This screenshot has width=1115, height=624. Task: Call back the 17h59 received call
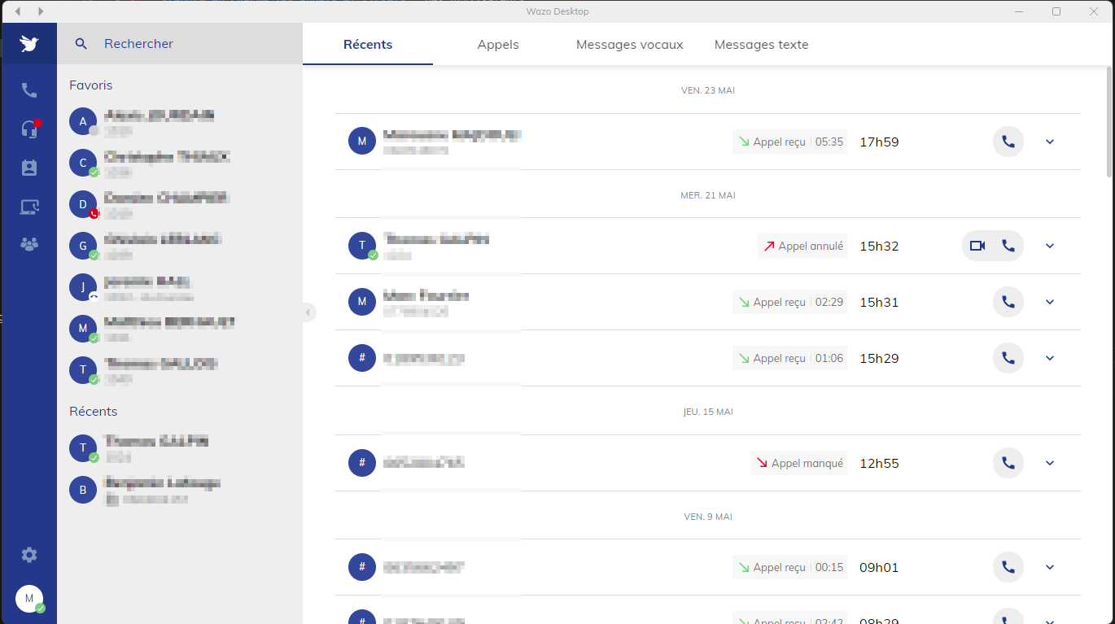(1008, 142)
